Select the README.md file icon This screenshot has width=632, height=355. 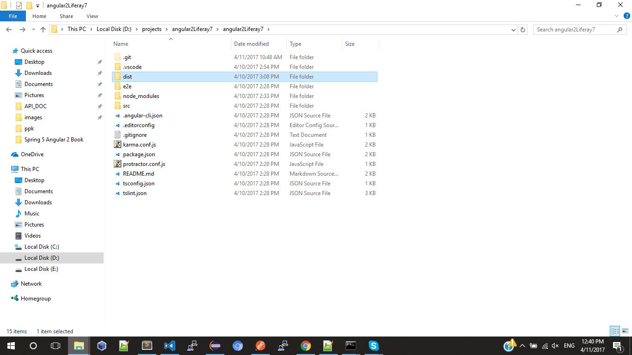pos(118,174)
